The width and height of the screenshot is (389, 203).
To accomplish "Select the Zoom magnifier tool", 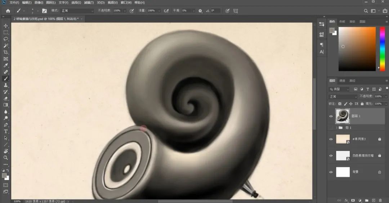I will 6,158.
